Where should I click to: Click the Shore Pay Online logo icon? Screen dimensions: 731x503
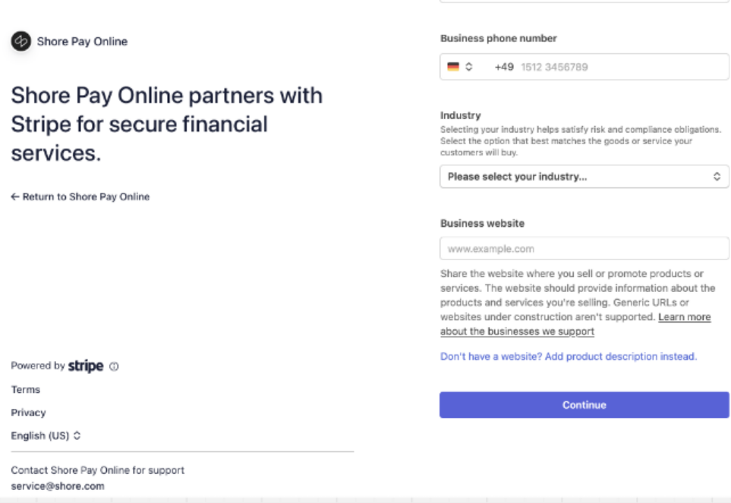[21, 42]
